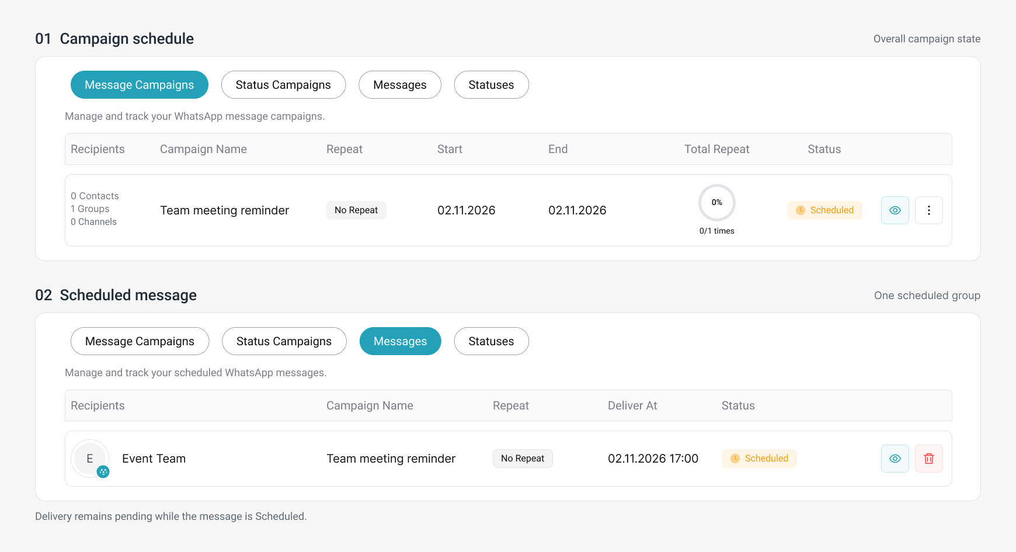Switch to Status Campaigns in Scheduled message section
Image resolution: width=1016 pixels, height=552 pixels.
click(x=284, y=341)
